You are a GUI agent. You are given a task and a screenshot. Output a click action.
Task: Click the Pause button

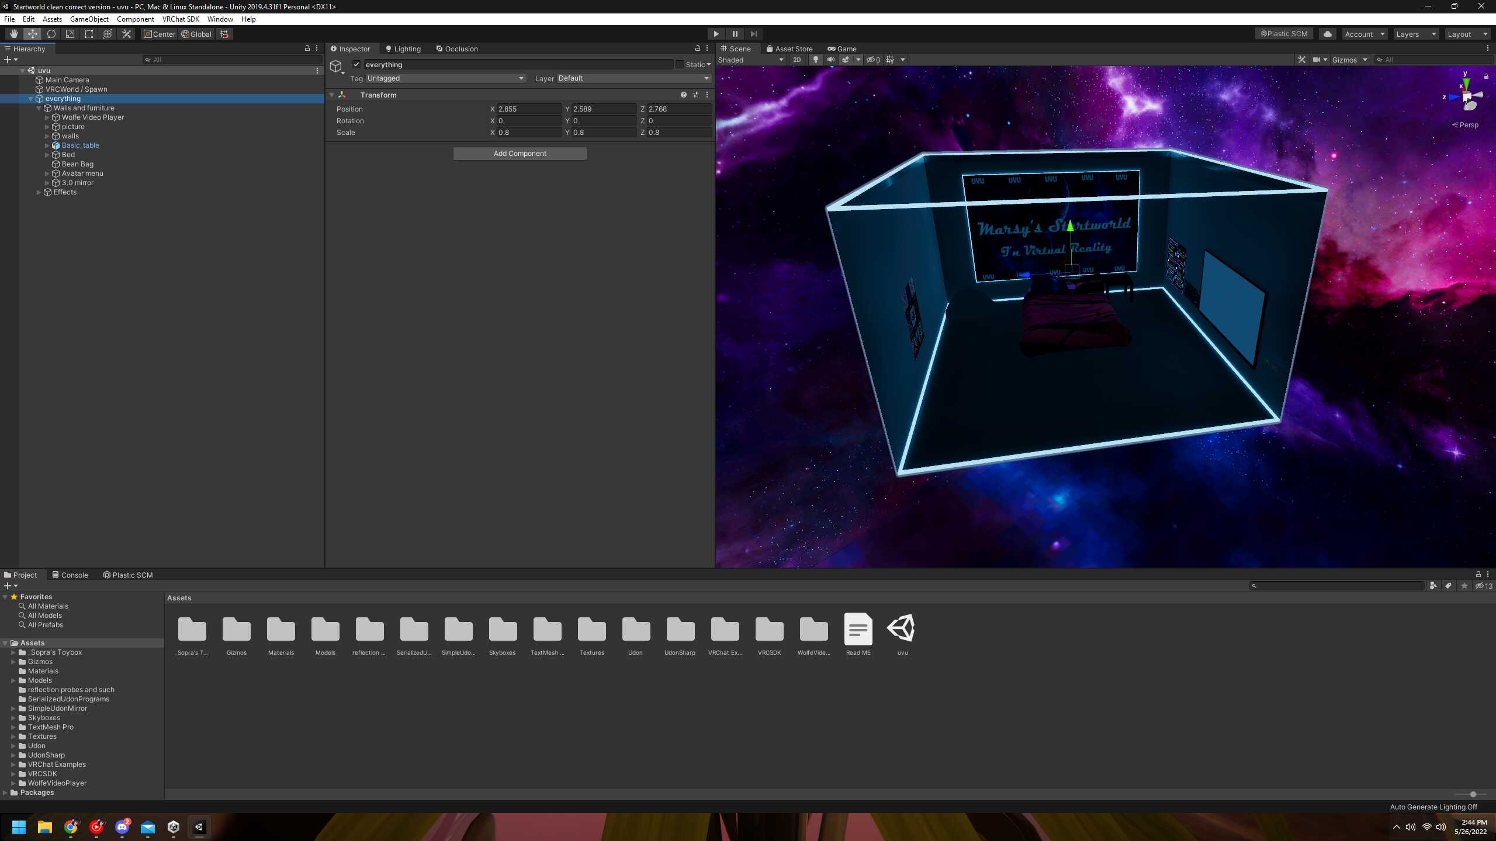tap(735, 34)
